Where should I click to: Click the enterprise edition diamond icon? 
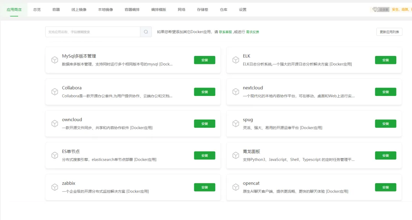375,10
